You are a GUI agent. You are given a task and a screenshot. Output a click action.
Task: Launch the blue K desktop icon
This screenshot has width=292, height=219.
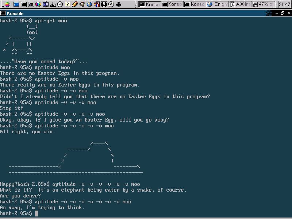coord(16,4)
